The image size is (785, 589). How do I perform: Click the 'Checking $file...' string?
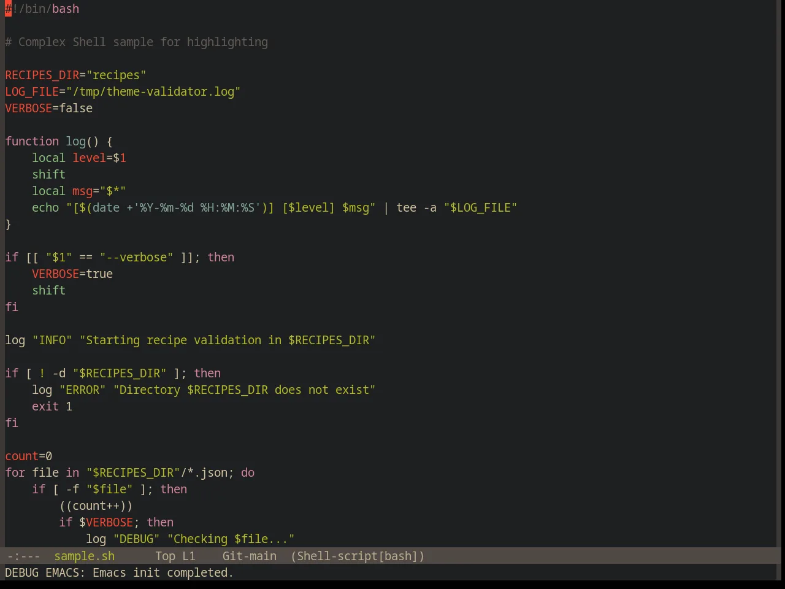231,539
